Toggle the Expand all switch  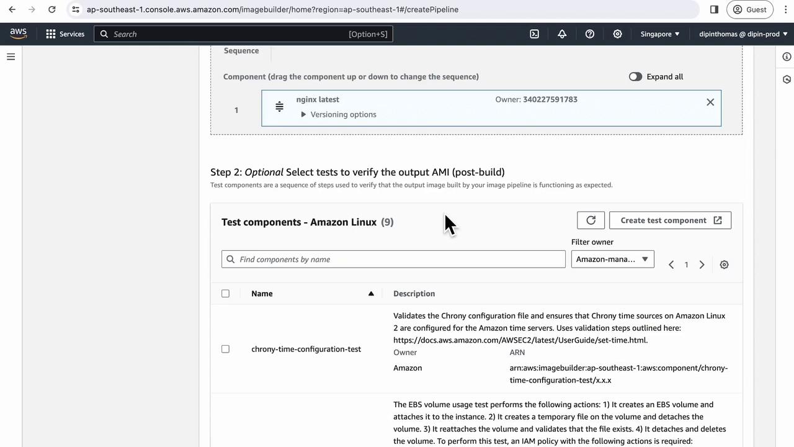point(635,76)
